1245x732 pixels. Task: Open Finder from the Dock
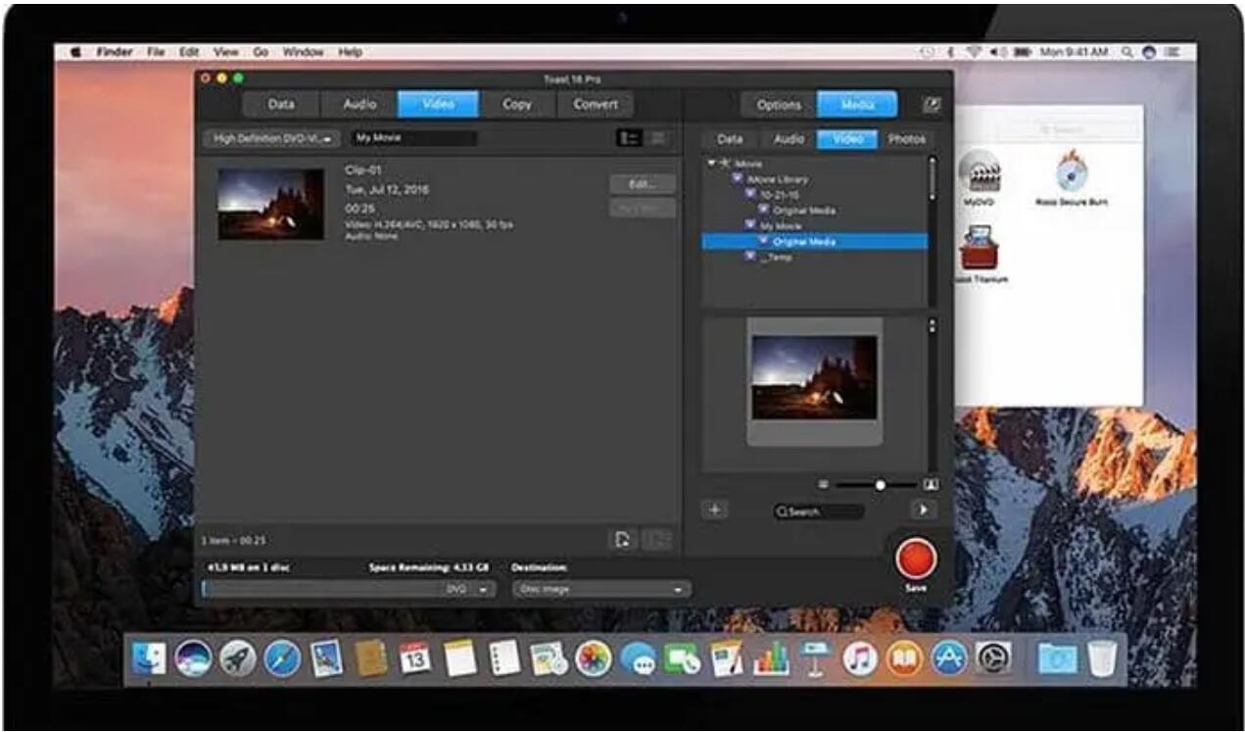tap(149, 659)
